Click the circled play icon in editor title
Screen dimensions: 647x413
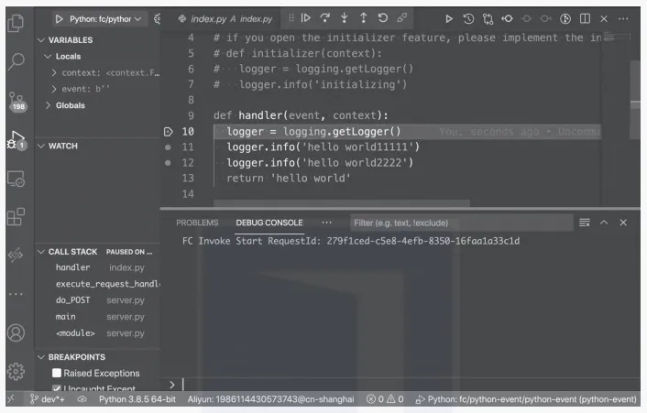coord(565,18)
